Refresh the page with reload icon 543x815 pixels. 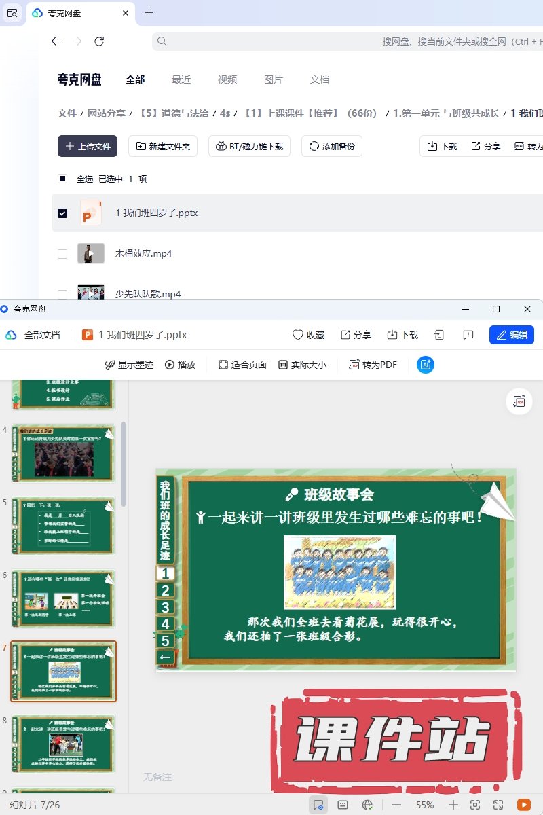pyautogui.click(x=99, y=41)
